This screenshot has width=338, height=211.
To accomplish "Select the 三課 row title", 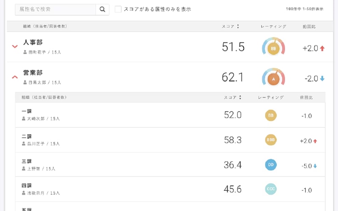I will [27, 161].
